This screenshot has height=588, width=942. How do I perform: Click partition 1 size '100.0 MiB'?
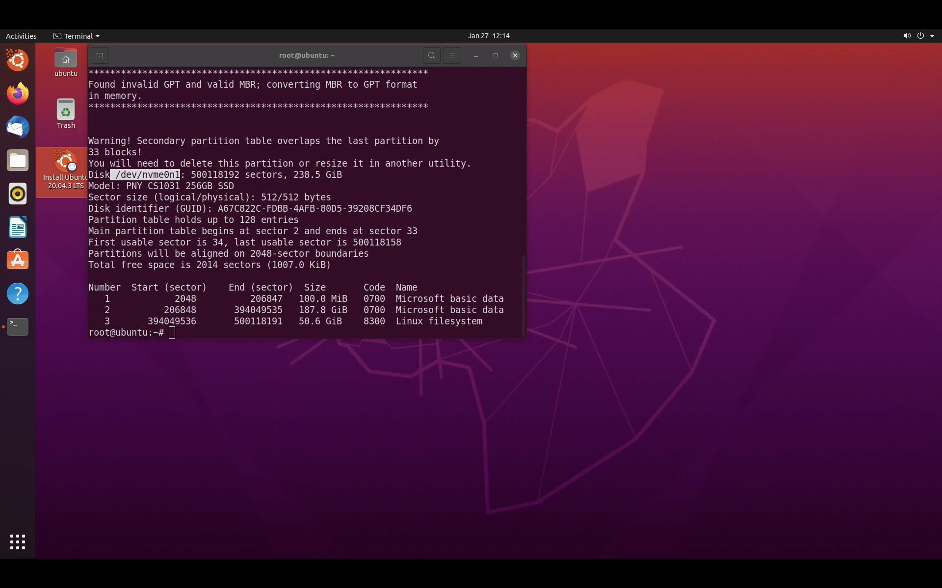tap(323, 299)
